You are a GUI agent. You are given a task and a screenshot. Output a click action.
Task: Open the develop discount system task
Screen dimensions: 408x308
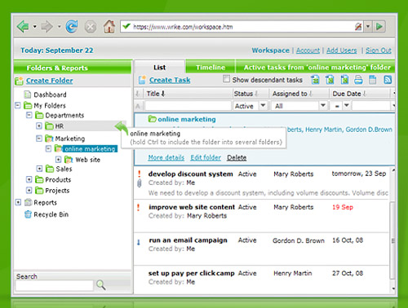pyautogui.click(x=190, y=174)
